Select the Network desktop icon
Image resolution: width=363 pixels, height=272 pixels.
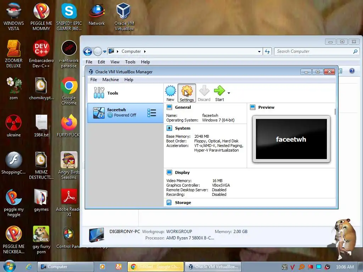point(96,14)
